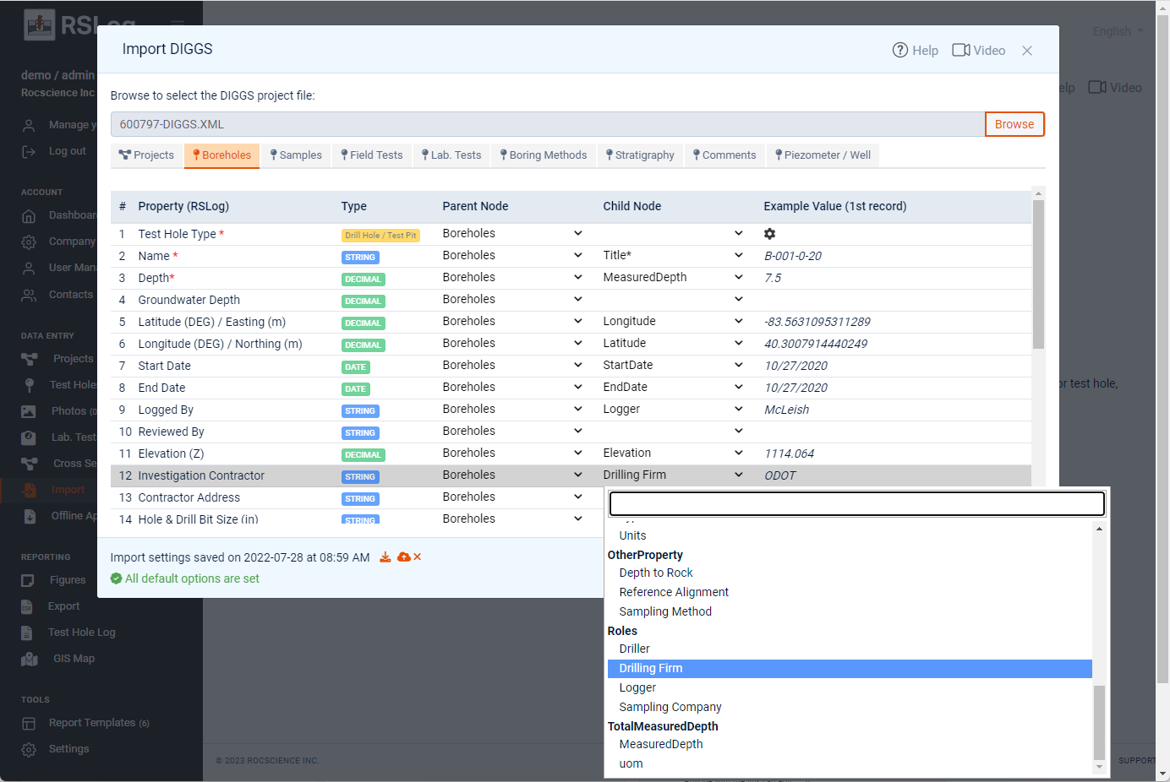
Task: Switch to the Piezometer / Well tab
Action: (823, 155)
